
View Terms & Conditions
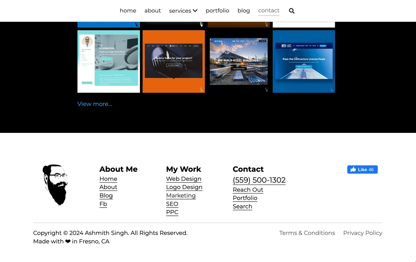pos(307,233)
